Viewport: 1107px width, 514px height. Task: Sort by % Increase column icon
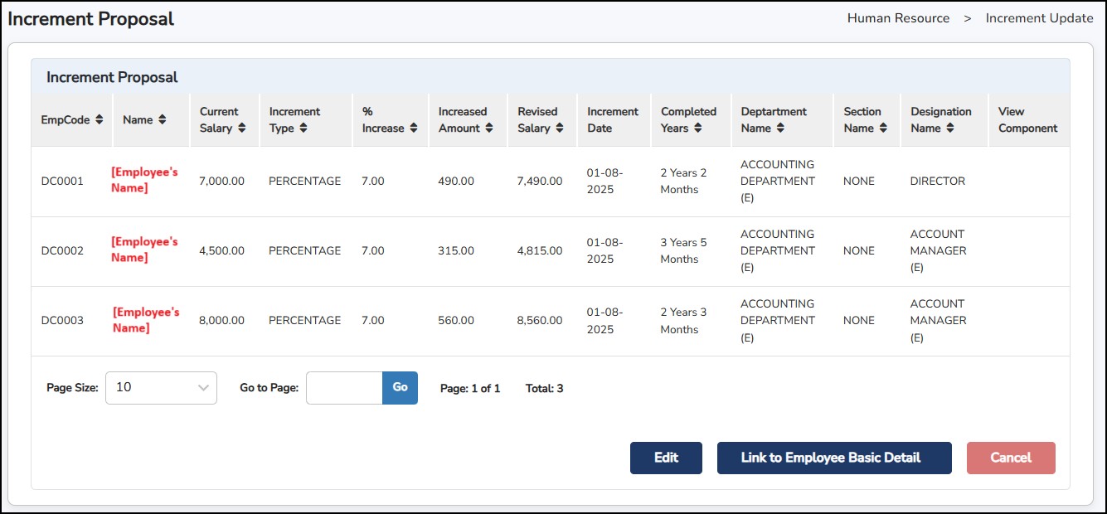[414, 128]
